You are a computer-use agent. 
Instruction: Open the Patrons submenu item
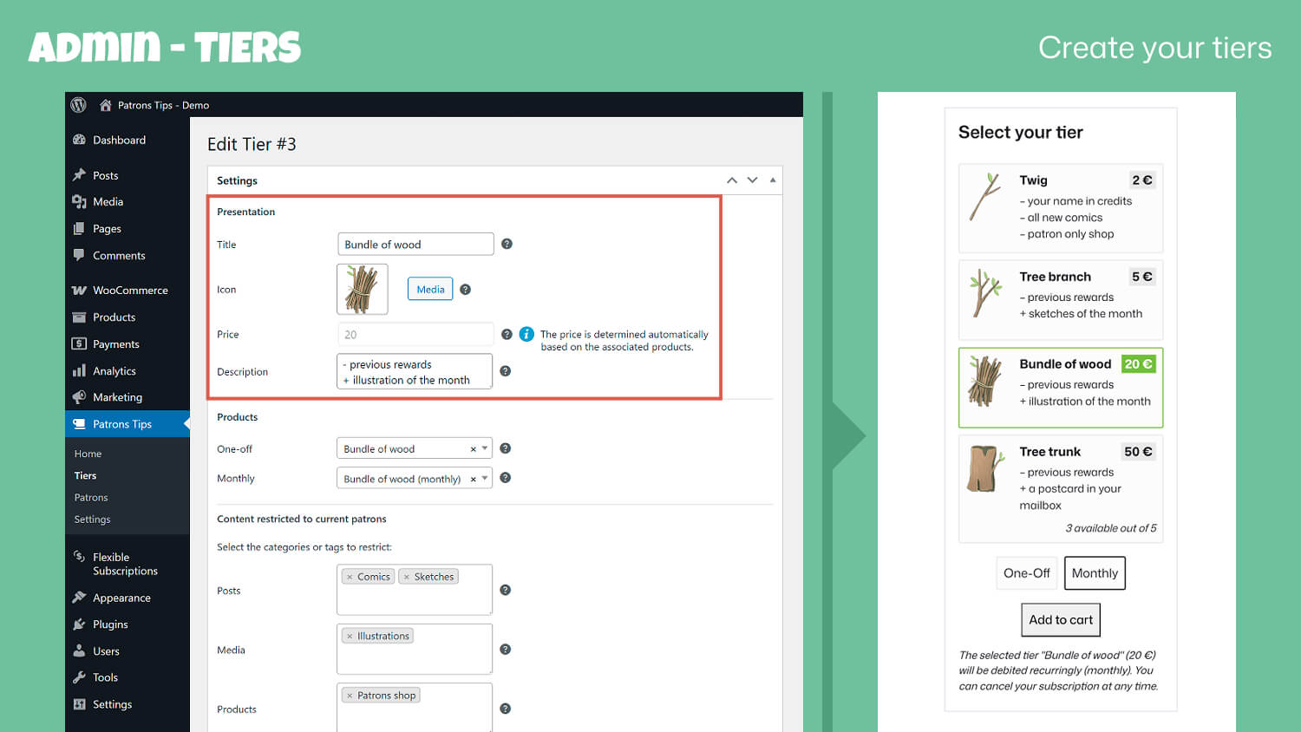(x=91, y=497)
